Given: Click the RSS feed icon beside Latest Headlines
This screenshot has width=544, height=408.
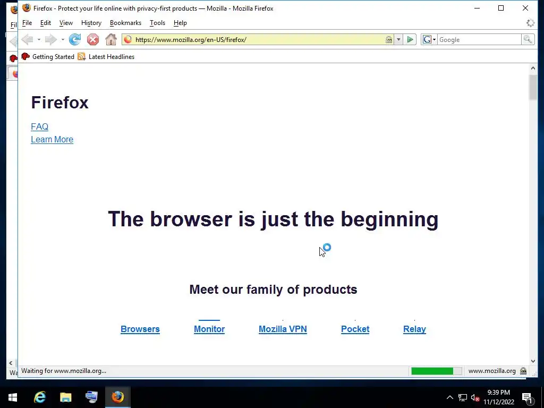Looking at the screenshot, I should [81, 56].
